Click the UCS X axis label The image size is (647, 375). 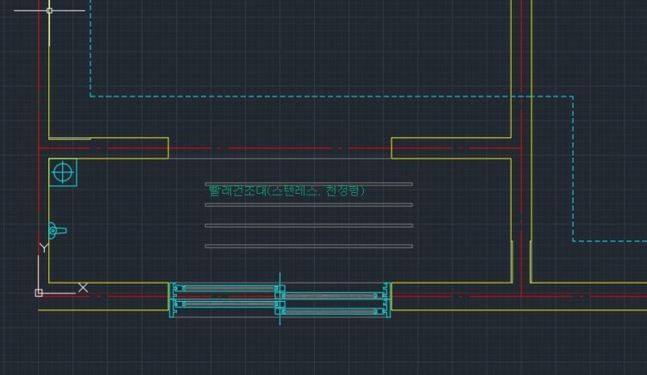point(83,287)
